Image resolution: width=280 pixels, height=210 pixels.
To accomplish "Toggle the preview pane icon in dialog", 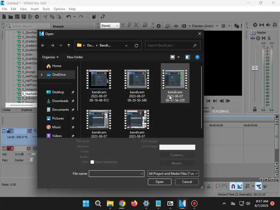I will pos(188,57).
